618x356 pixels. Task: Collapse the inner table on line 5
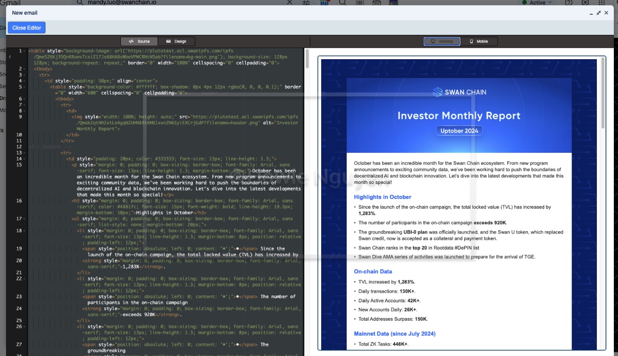coord(25,87)
